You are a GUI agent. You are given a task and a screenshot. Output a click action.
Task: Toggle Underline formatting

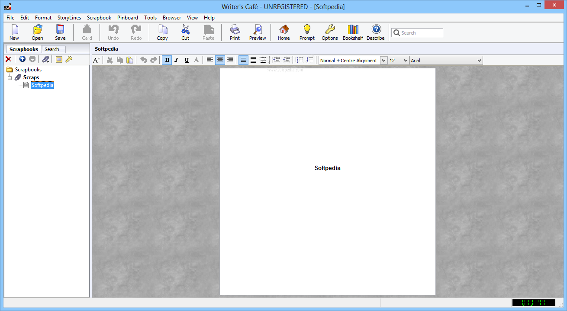187,60
